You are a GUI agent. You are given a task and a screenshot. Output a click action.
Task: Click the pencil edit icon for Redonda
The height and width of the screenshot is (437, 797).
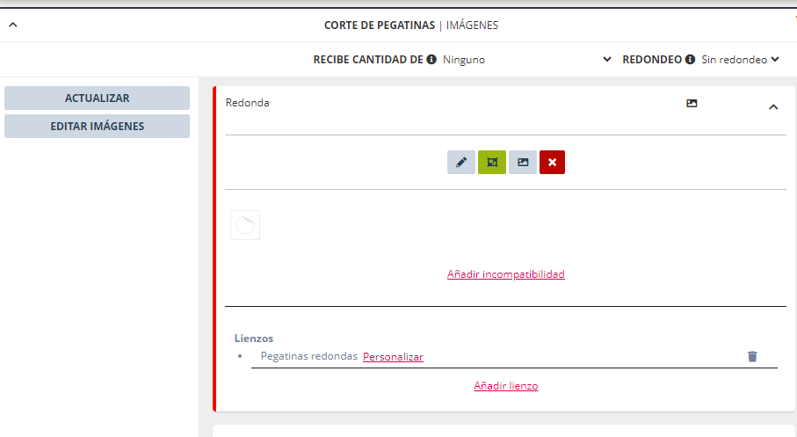point(460,163)
